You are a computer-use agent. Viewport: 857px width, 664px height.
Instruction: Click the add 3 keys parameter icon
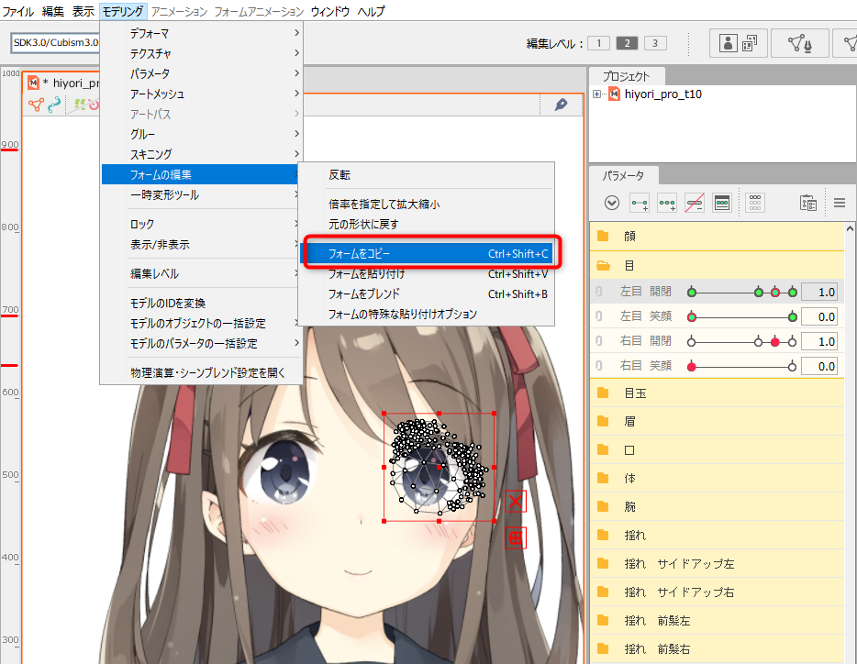coord(667,203)
